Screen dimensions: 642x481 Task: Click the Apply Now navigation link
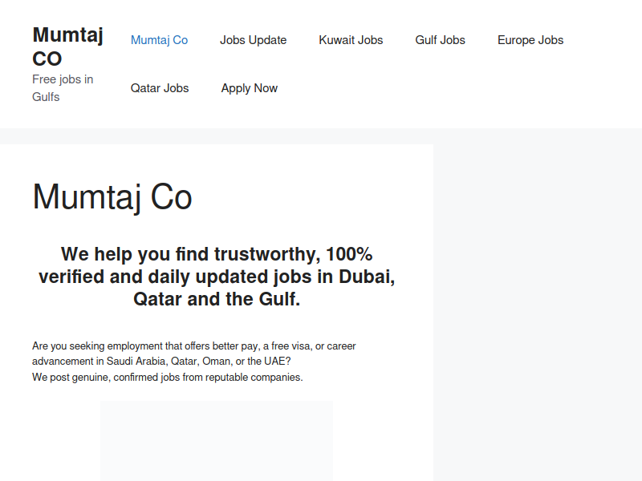[x=250, y=88]
